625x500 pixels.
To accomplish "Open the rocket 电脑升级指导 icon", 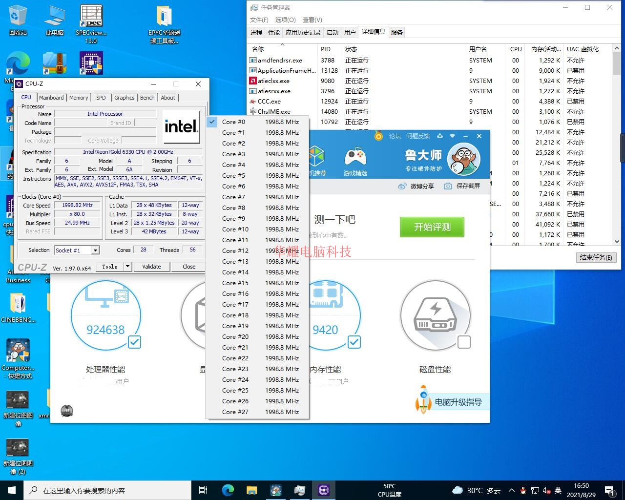I will point(423,400).
